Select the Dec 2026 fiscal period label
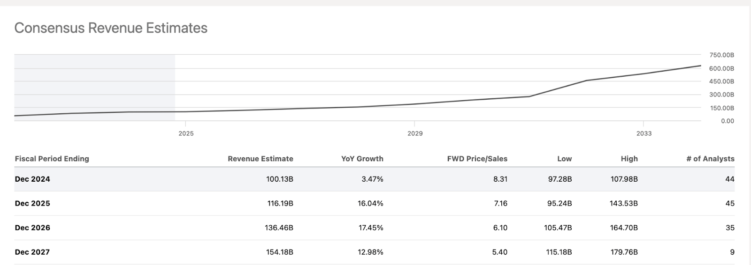The width and height of the screenshot is (751, 265). click(32, 228)
